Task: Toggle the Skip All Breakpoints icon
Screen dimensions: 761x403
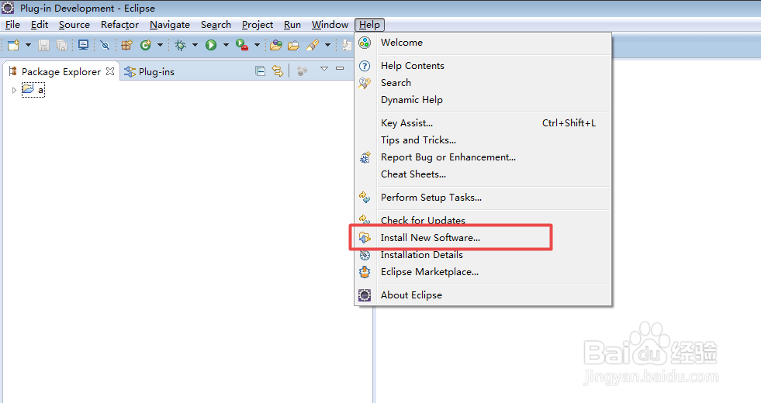Action: click(105, 45)
